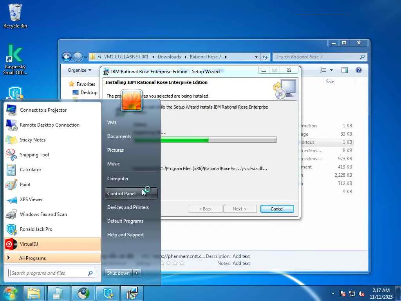Click the Size column header in Explorer

pos(330,82)
